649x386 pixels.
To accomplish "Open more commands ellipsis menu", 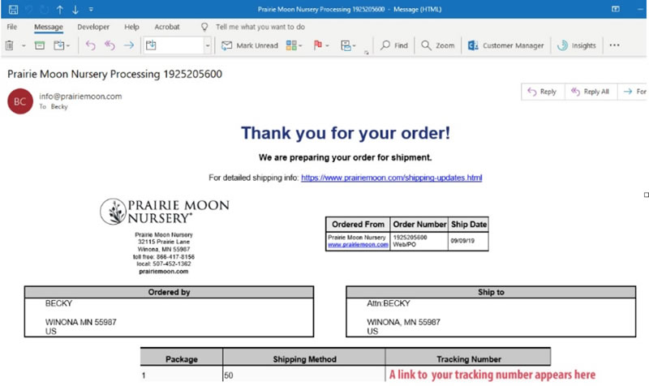I will (614, 45).
